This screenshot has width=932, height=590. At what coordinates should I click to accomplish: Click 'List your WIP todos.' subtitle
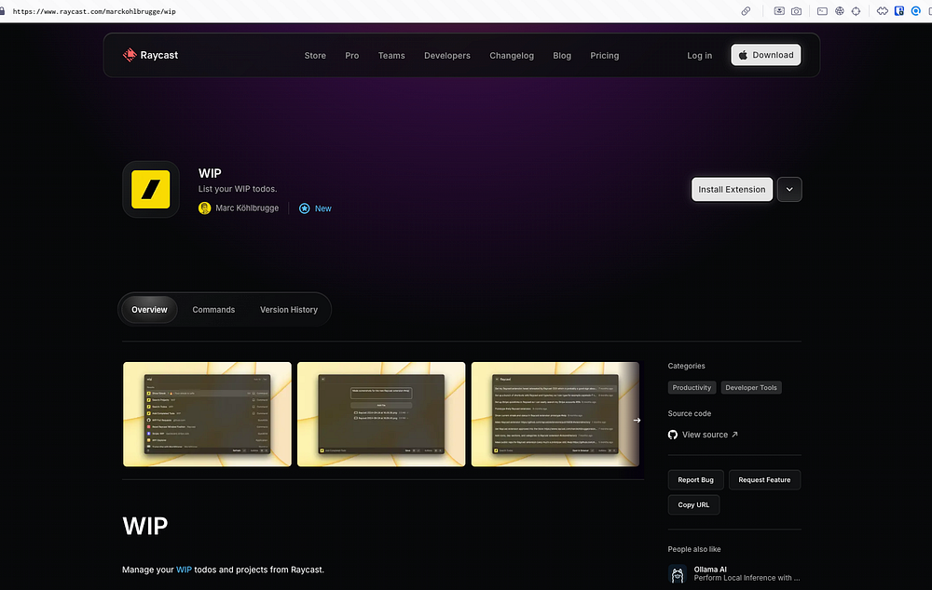click(237, 189)
